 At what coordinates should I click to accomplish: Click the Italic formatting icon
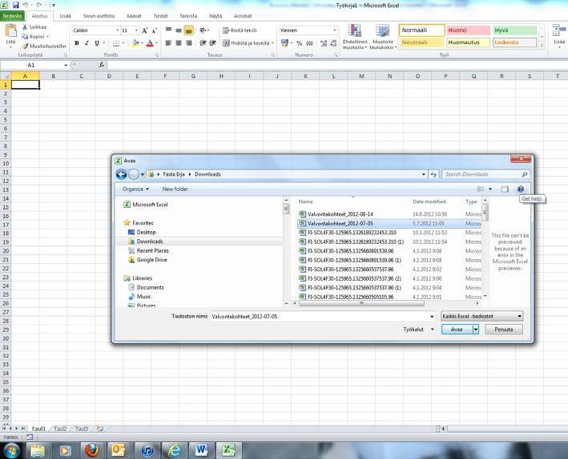[x=87, y=43]
